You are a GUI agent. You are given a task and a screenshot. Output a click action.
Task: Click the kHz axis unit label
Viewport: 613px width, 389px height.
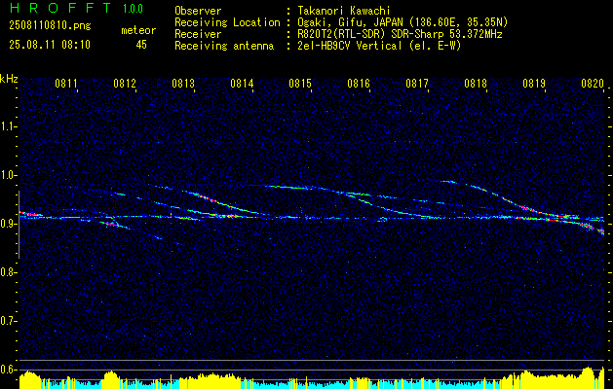9,79
